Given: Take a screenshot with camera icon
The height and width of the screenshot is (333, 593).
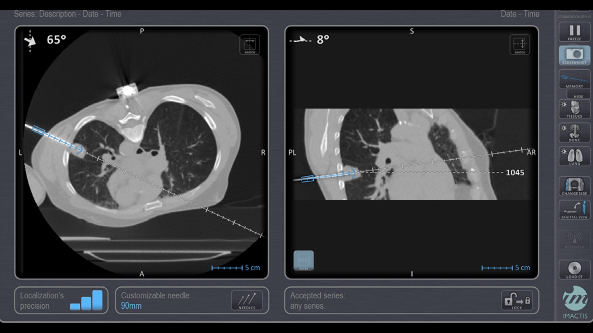Looking at the screenshot, I should pyautogui.click(x=574, y=55).
